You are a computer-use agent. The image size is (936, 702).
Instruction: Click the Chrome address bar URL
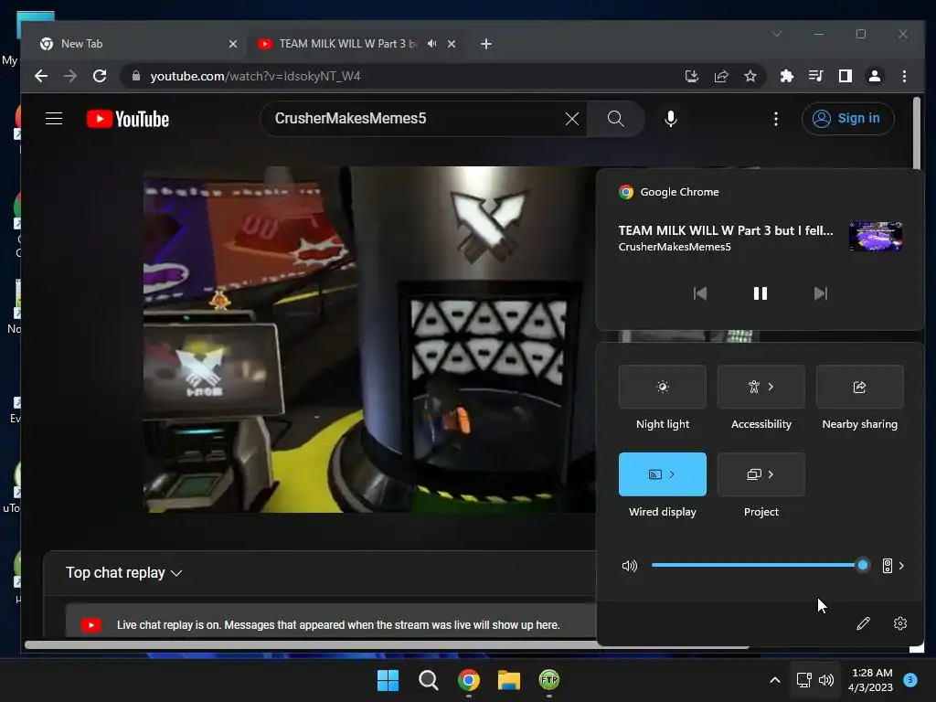click(x=256, y=77)
